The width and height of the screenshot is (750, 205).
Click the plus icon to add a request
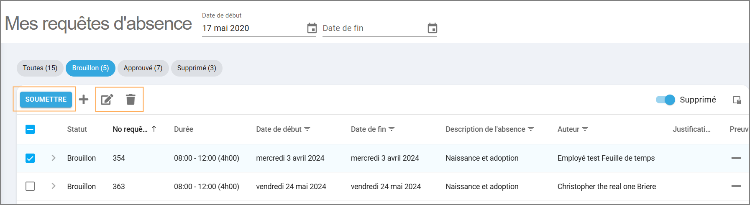84,100
